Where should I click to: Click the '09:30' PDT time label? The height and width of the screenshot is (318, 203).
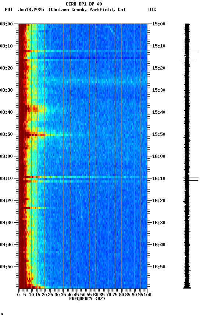pos(6,223)
